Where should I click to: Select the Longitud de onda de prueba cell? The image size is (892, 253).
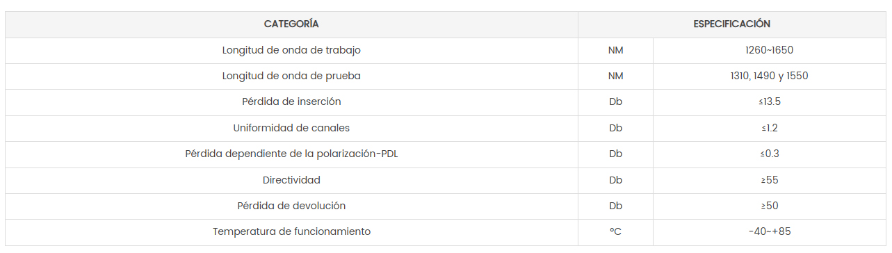291,76
